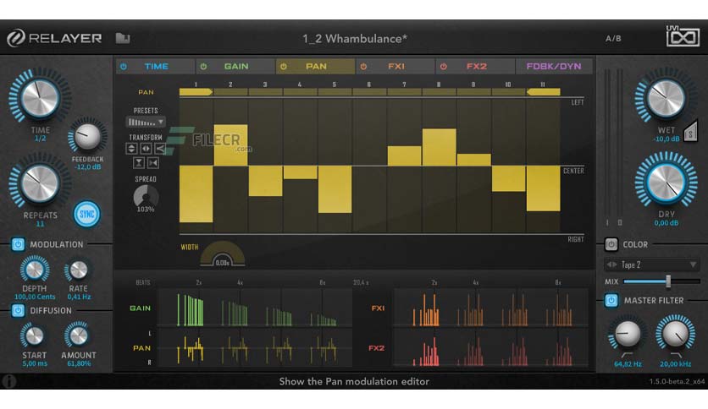Image resolution: width=708 pixels, height=409 pixels.
Task: Switch to the GAIN tab
Action: point(235,66)
